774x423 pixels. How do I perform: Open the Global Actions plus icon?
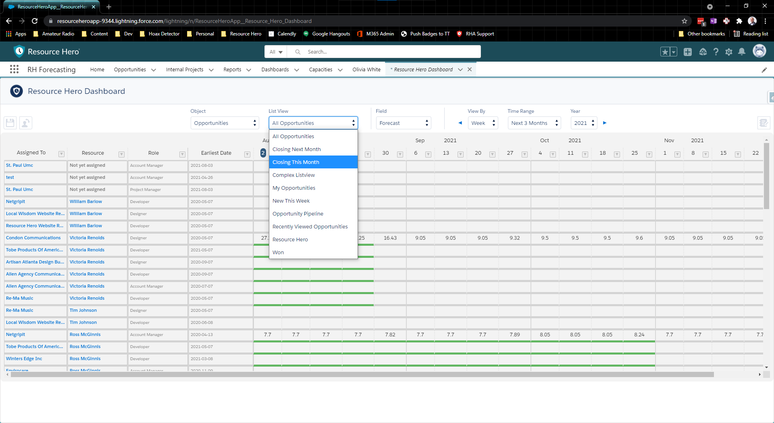(688, 52)
